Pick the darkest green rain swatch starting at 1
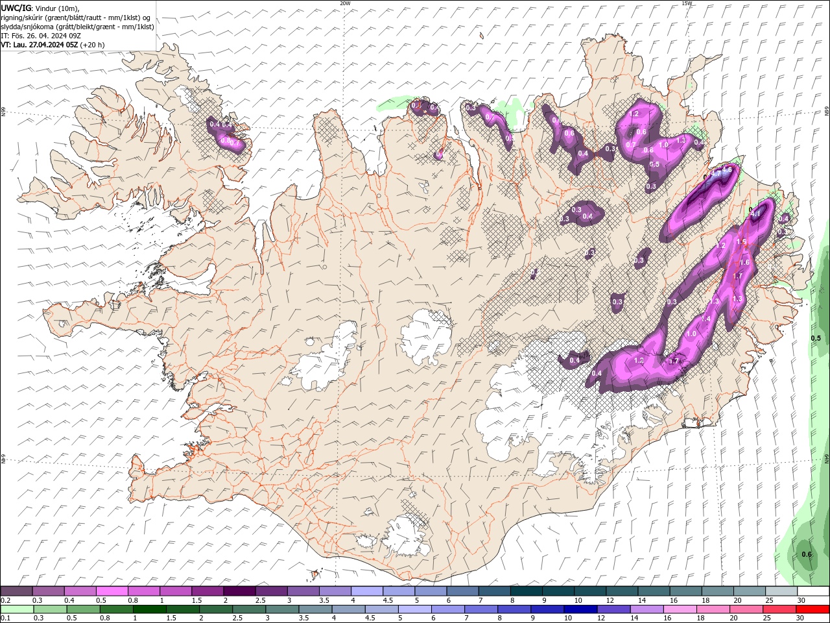The width and height of the screenshot is (830, 623). coord(149,609)
